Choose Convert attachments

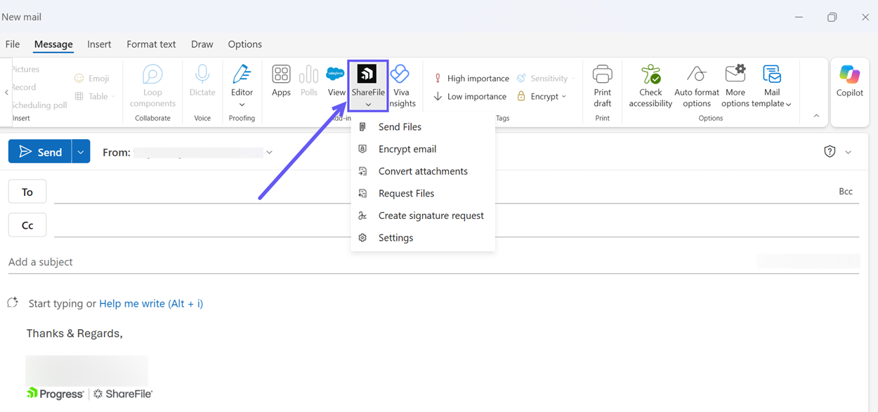(x=423, y=171)
